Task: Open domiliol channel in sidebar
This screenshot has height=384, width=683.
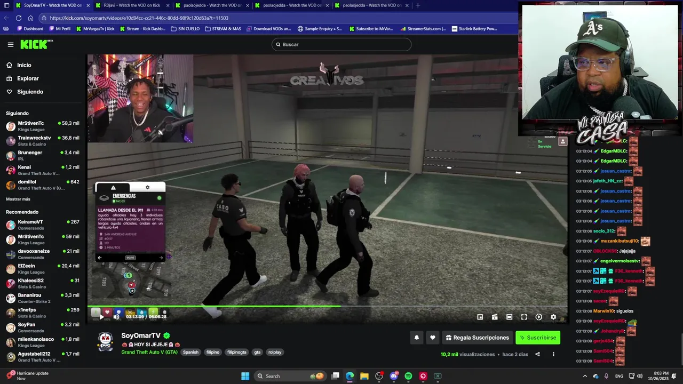Action: [x=43, y=185]
